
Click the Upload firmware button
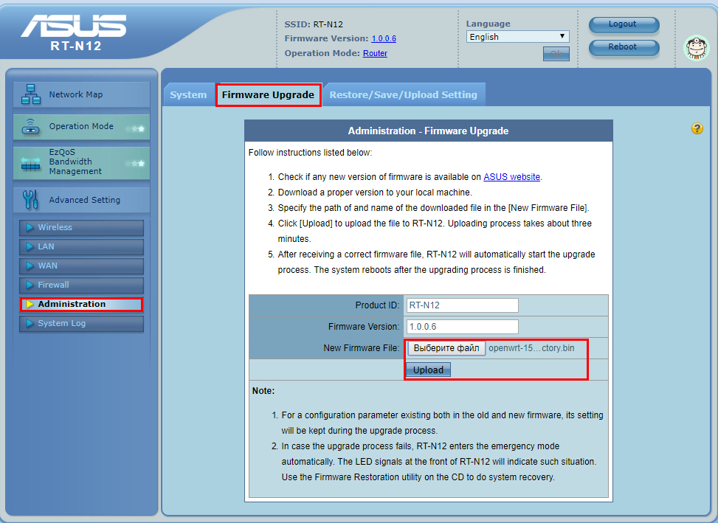428,370
